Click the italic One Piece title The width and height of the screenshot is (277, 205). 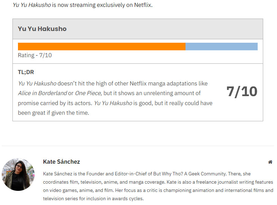(88, 93)
